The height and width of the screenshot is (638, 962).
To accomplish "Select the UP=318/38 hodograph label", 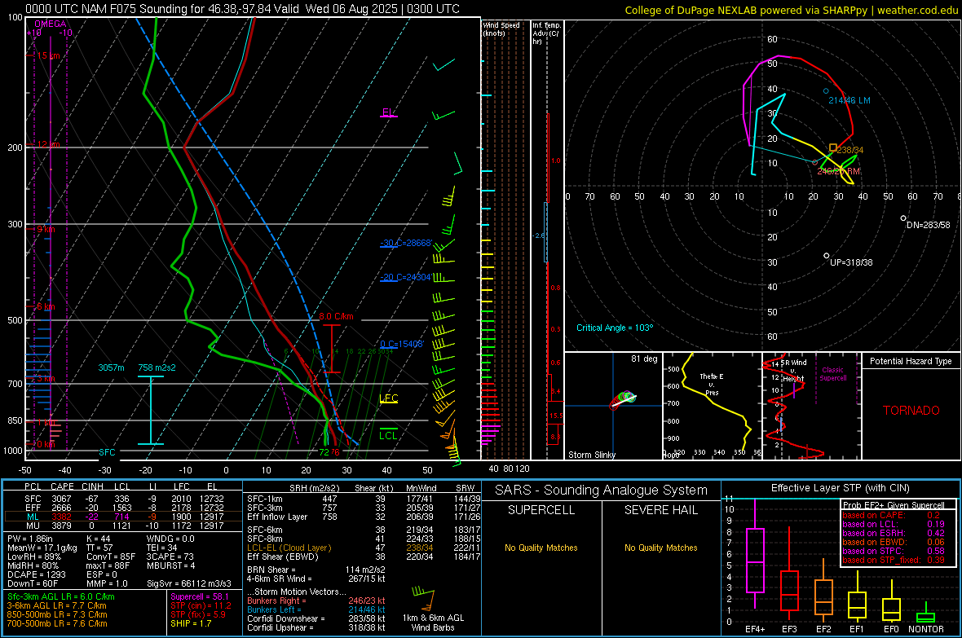I will tap(851, 262).
